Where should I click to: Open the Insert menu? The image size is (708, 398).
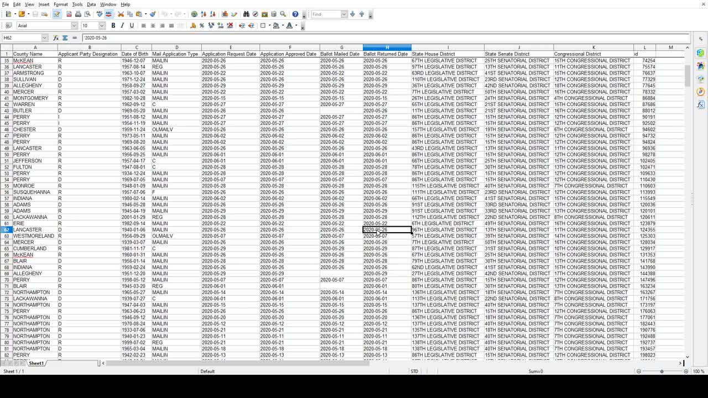(x=44, y=4)
